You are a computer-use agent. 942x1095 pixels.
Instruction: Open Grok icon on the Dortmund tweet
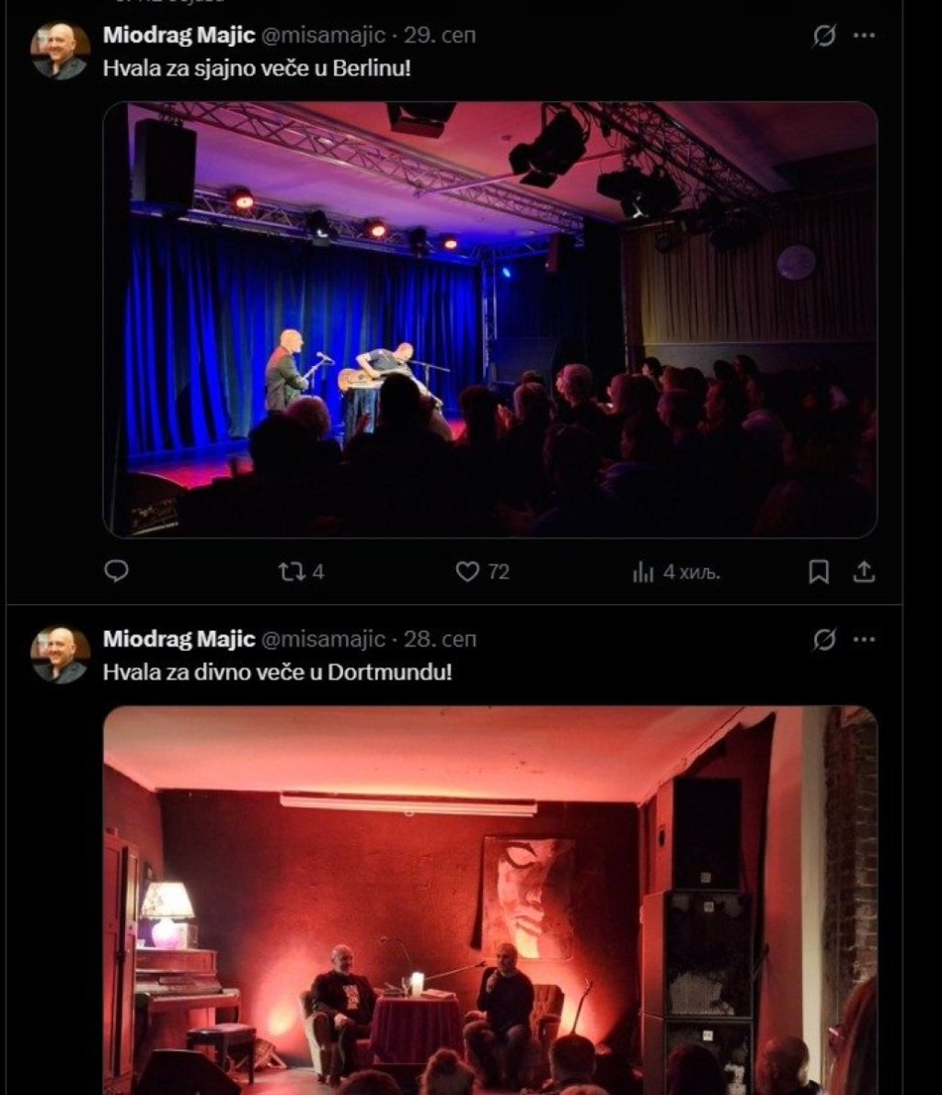pyautogui.click(x=824, y=639)
